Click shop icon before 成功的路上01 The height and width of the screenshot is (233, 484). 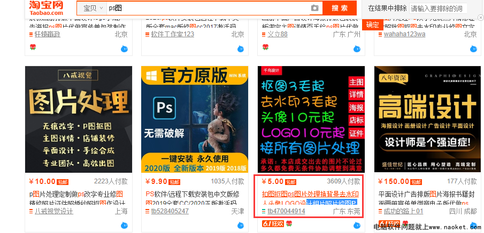tap(380, 212)
